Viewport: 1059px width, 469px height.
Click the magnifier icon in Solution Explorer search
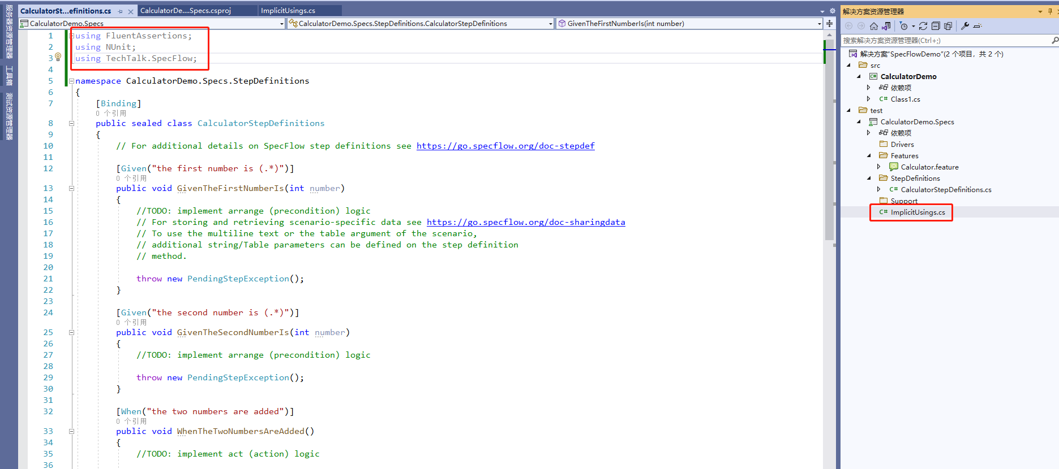1054,40
